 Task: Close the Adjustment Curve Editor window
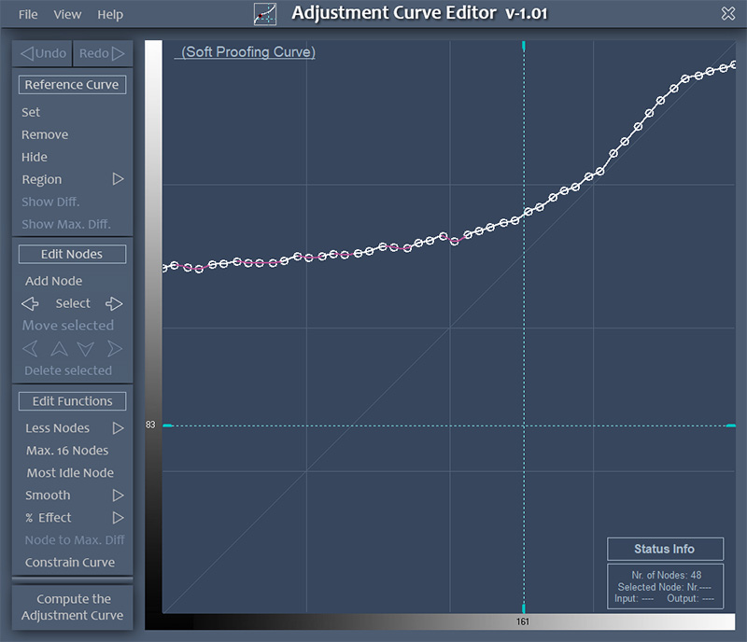728,13
